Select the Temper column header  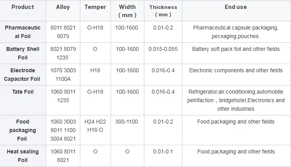[x=95, y=7]
